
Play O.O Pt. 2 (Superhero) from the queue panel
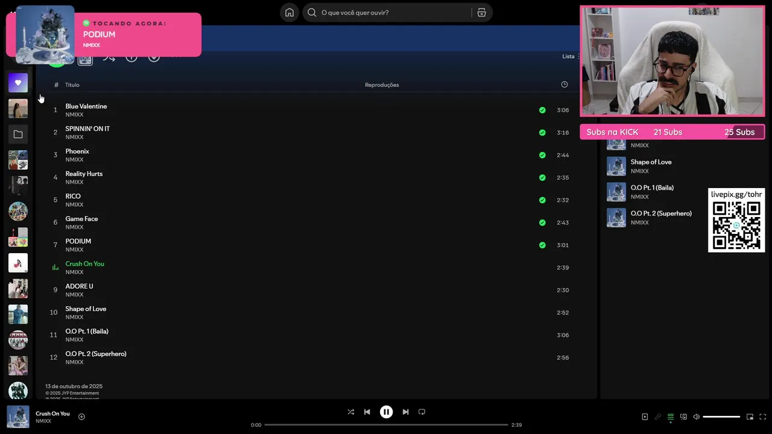click(x=661, y=213)
